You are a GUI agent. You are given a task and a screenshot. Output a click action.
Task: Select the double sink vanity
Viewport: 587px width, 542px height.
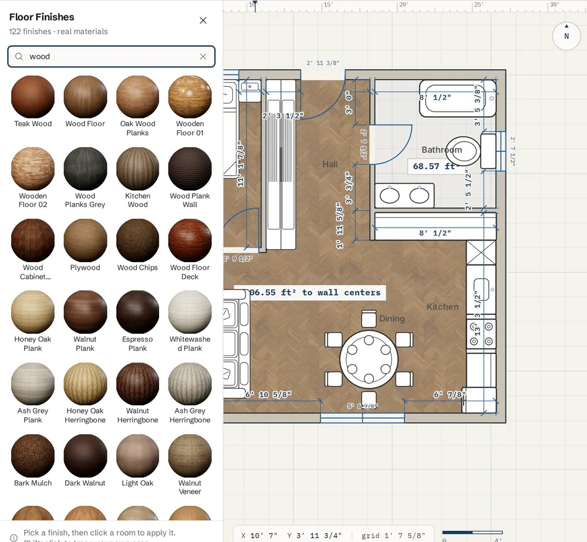point(404,195)
